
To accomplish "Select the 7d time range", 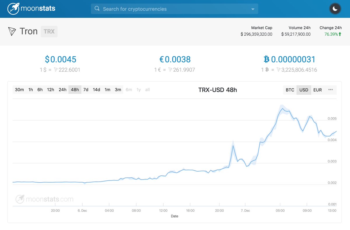I will pyautogui.click(x=86, y=90).
